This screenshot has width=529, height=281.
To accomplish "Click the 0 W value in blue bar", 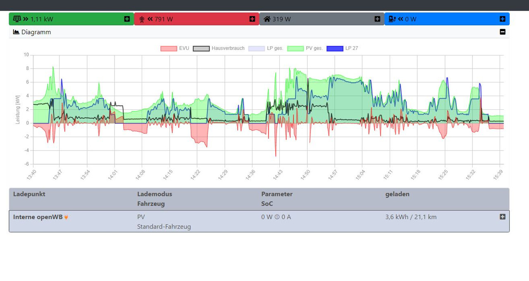I will click(x=411, y=19).
